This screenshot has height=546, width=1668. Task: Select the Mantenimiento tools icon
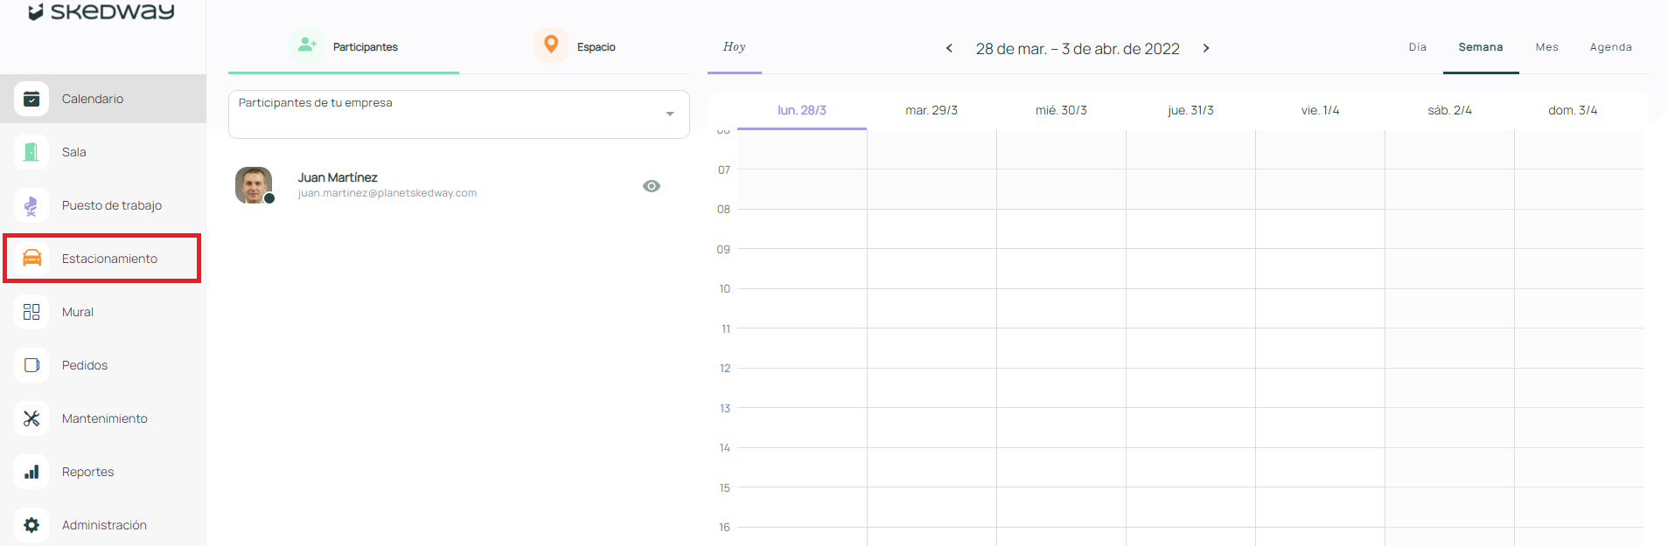[x=31, y=418]
